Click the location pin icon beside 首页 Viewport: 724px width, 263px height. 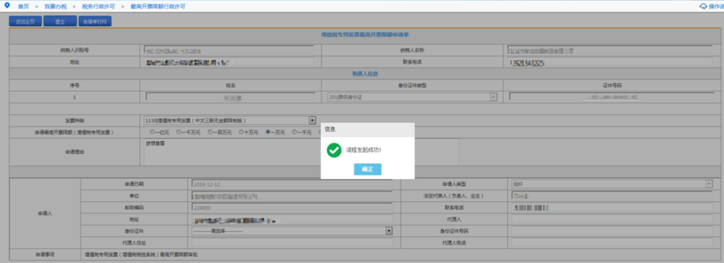pyautogui.click(x=7, y=6)
